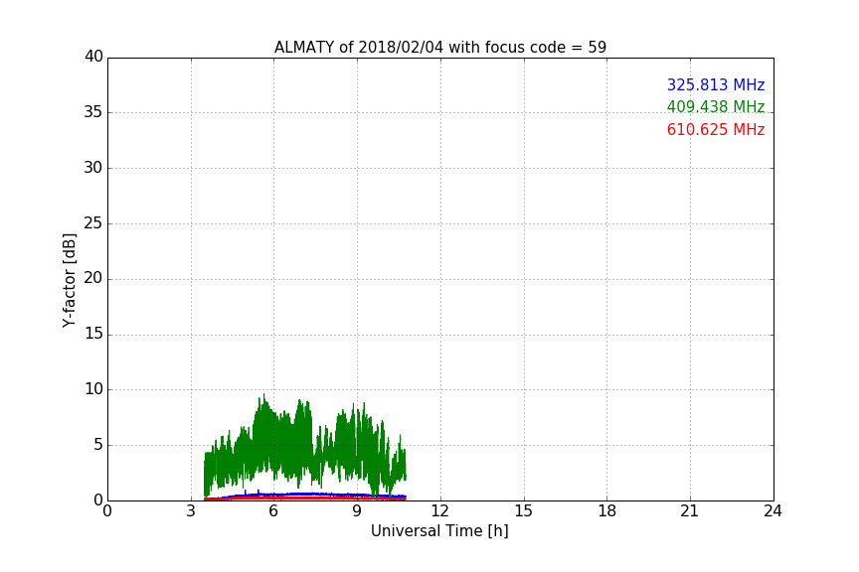Select the 325.813 MHz legend label
Image resolution: width=859 pixels, height=572 pixels.
(716, 85)
